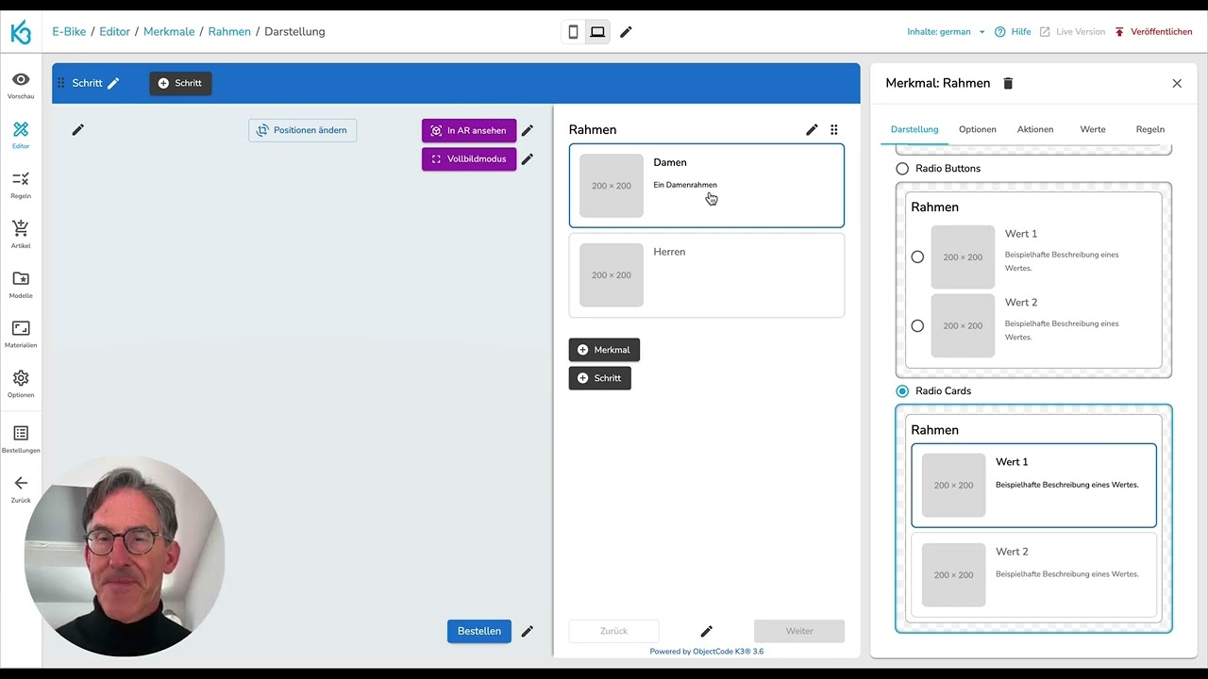The image size is (1208, 679).
Task: Click Herren 200 × 200 placeholder image
Action: pos(612,275)
